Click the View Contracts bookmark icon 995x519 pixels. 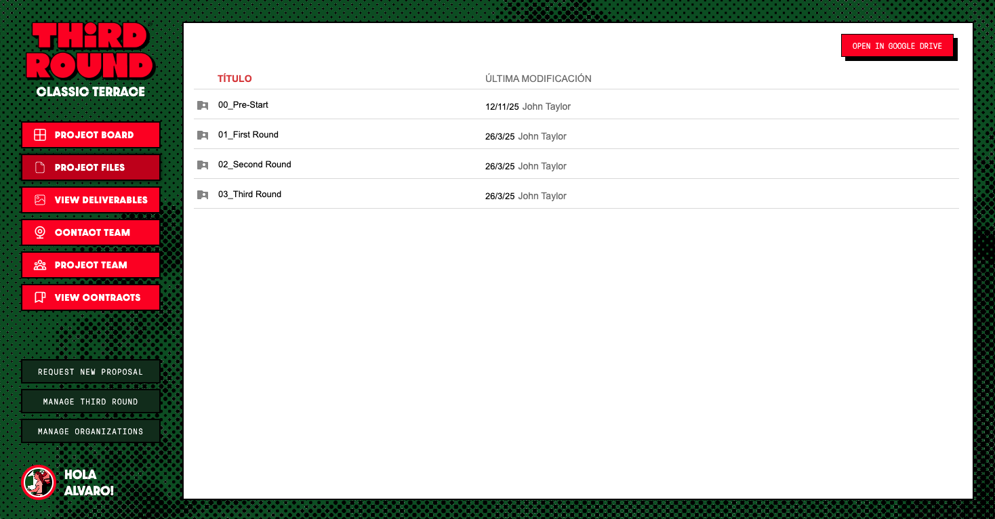40,297
